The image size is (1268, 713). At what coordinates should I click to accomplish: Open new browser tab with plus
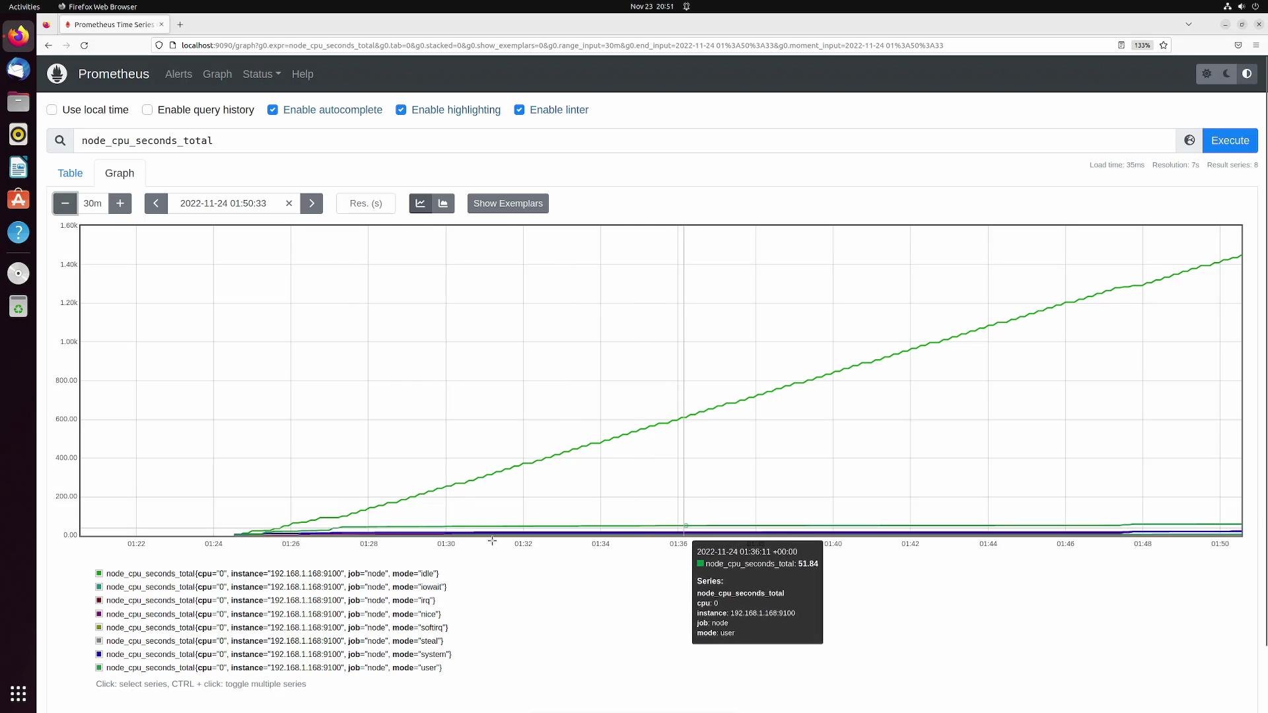tap(180, 24)
